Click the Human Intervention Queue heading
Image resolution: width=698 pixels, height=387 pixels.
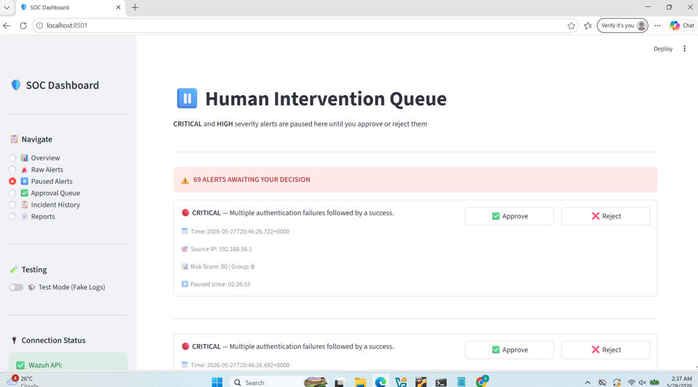pos(326,99)
